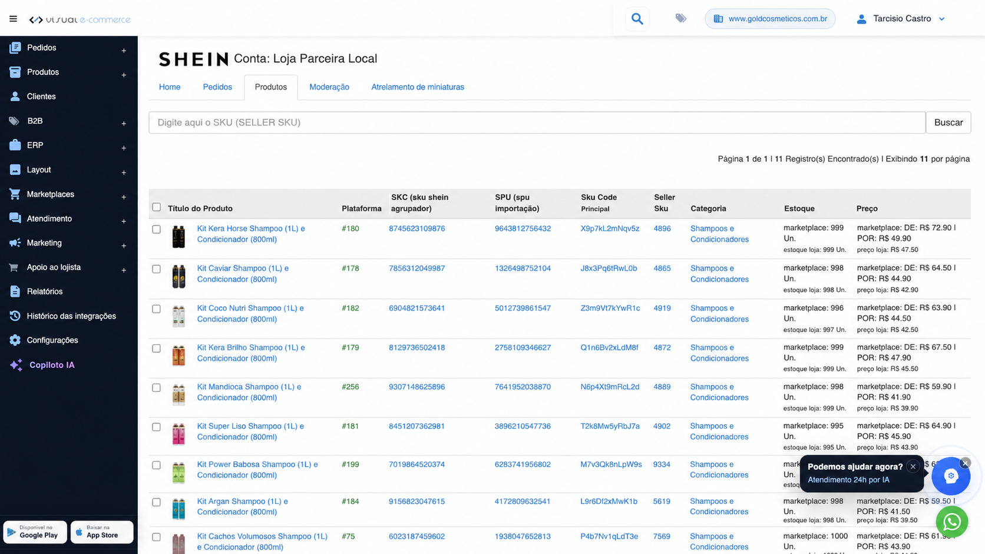The image size is (985, 554).
Task: Select the Produtos tab
Action: [271, 87]
